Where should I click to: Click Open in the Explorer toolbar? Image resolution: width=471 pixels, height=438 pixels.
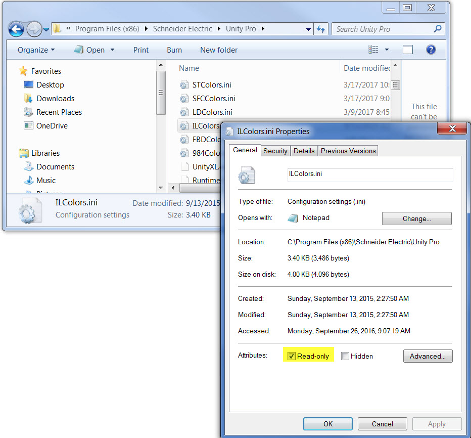pos(89,50)
